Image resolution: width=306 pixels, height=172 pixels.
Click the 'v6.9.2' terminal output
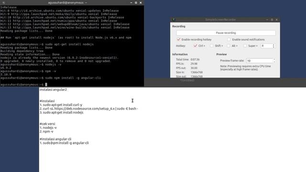(6, 68)
